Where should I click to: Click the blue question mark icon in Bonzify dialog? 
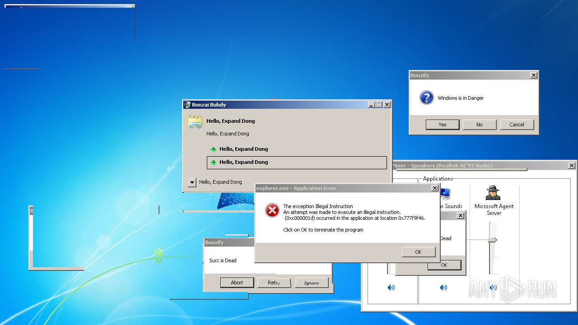(426, 97)
